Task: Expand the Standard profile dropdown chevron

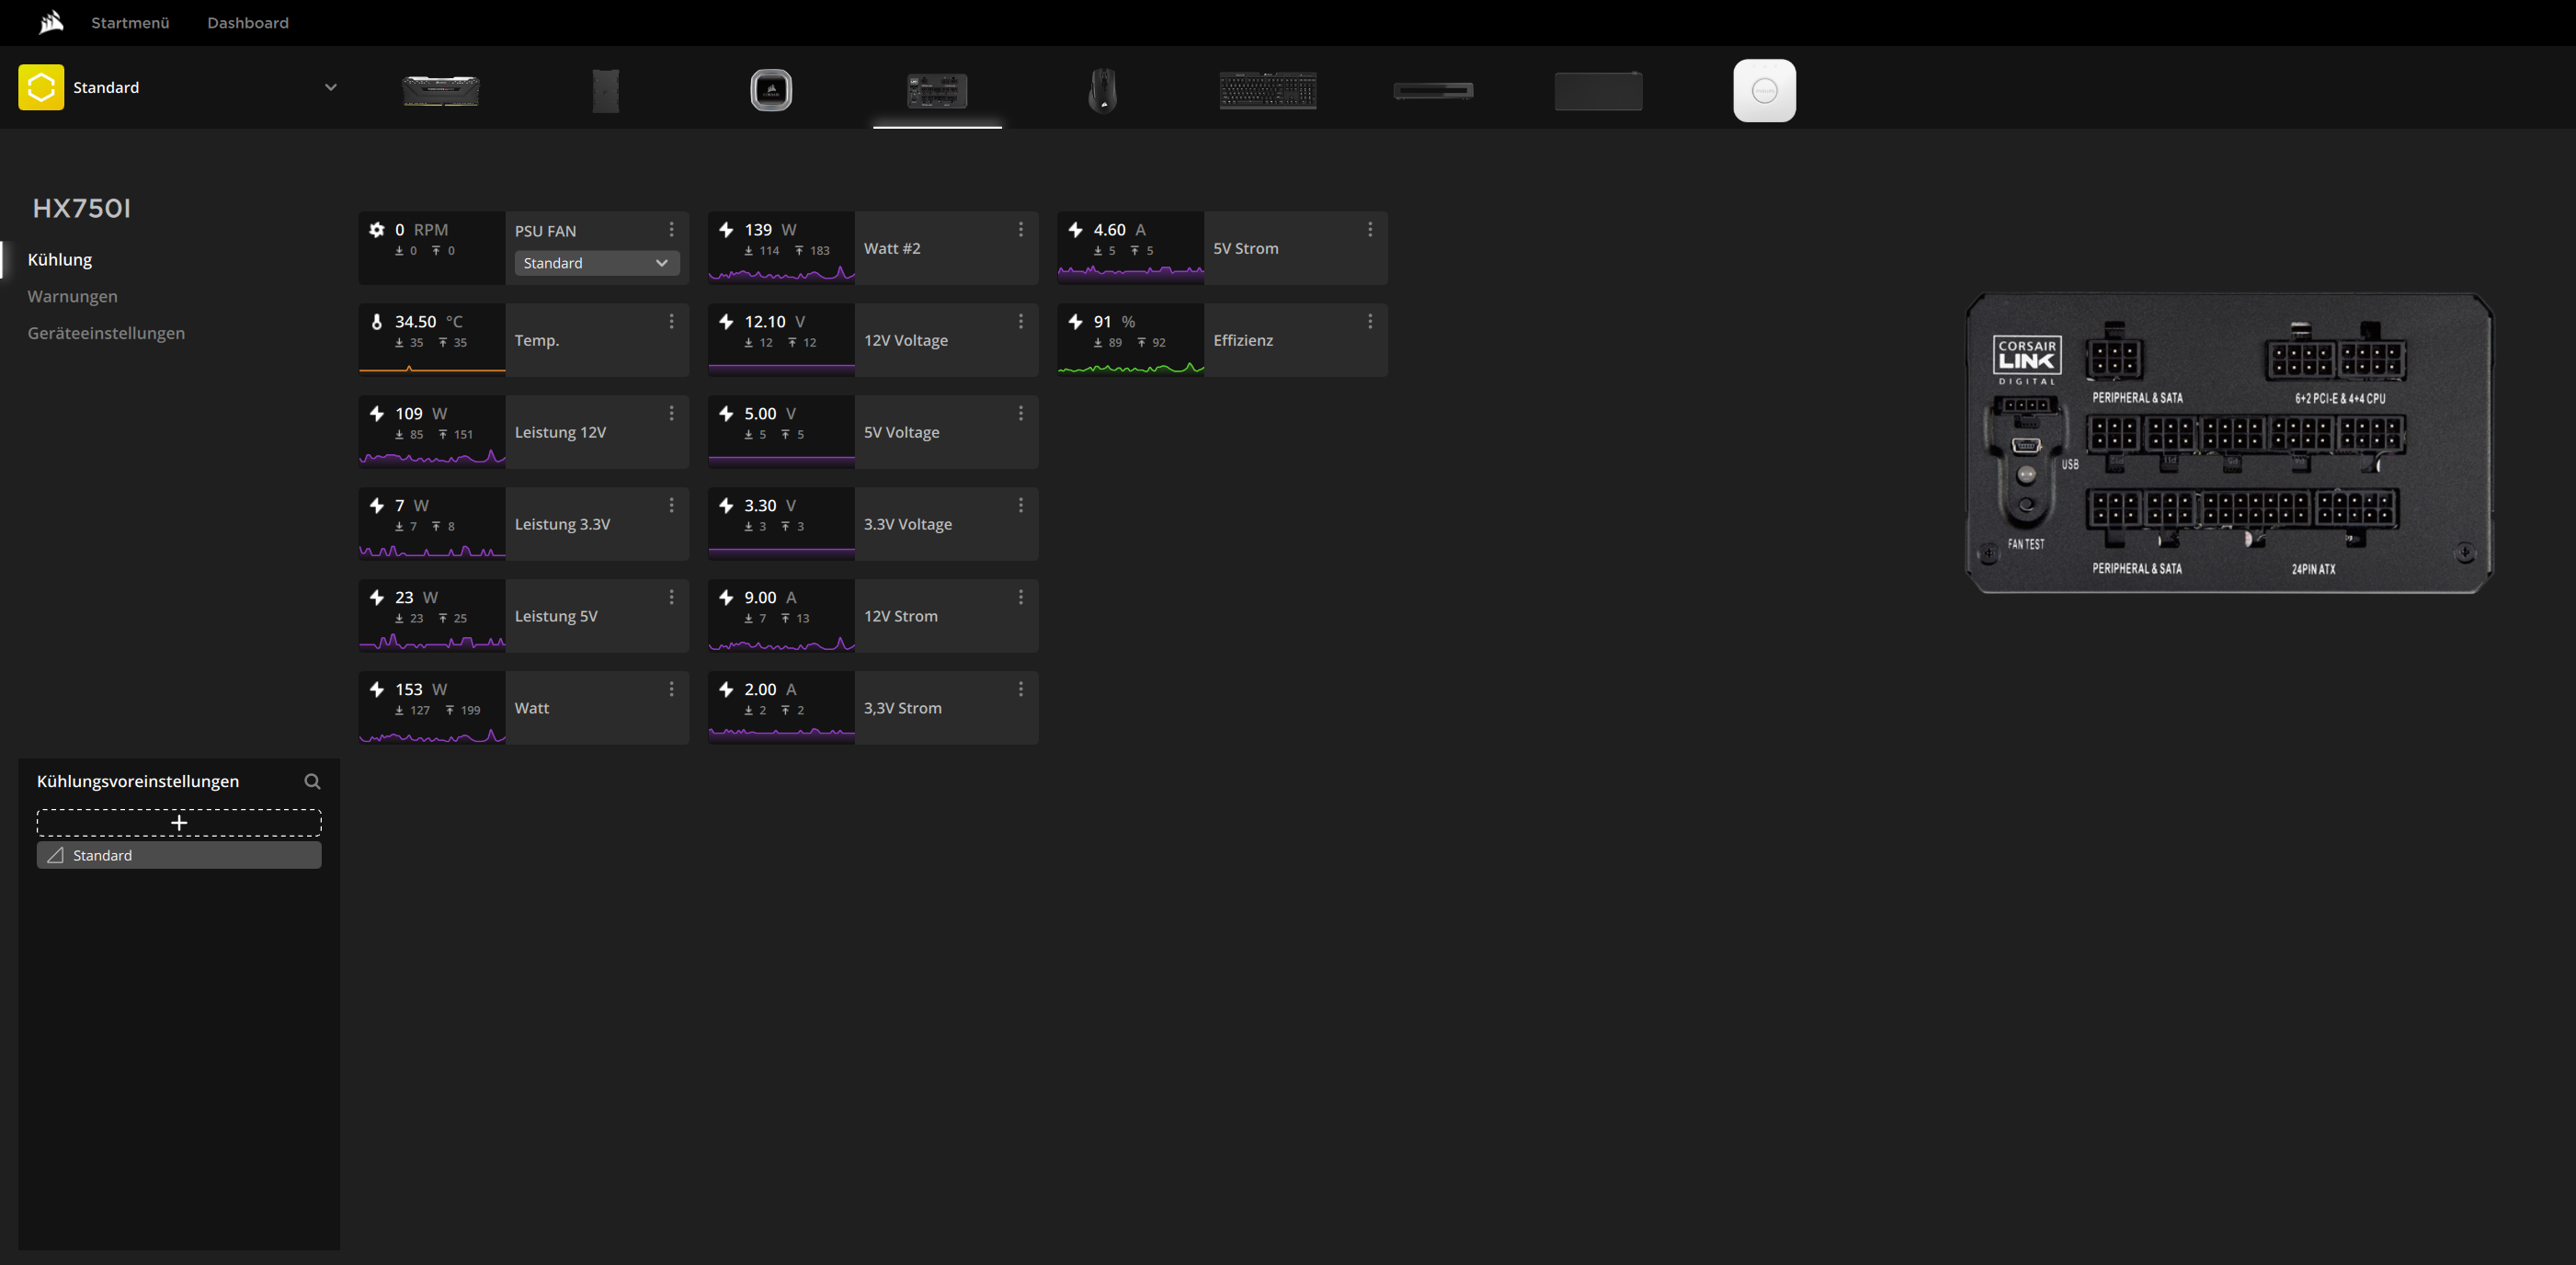Action: tap(330, 87)
